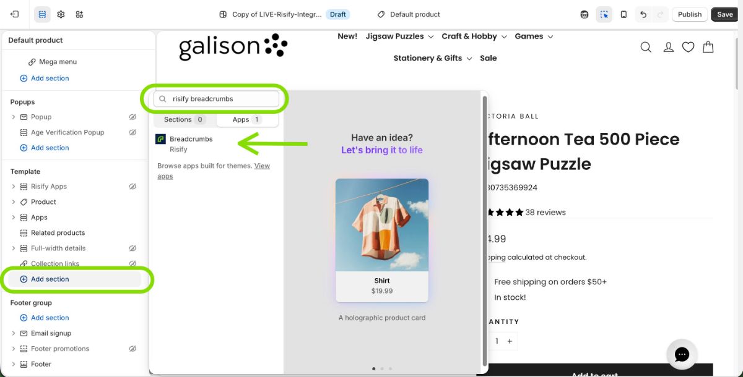Toggle visibility of Risify Apps
The width and height of the screenshot is (743, 377).
(x=133, y=187)
